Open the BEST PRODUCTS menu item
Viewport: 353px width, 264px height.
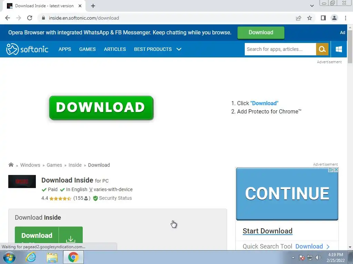153,49
